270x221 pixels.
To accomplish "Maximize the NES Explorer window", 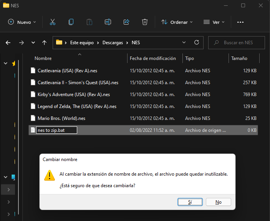I will 243,5.
